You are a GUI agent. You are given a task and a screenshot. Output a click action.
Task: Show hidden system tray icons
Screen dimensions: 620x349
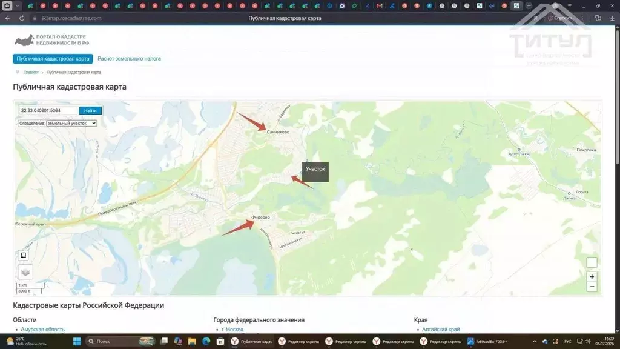coord(535,341)
